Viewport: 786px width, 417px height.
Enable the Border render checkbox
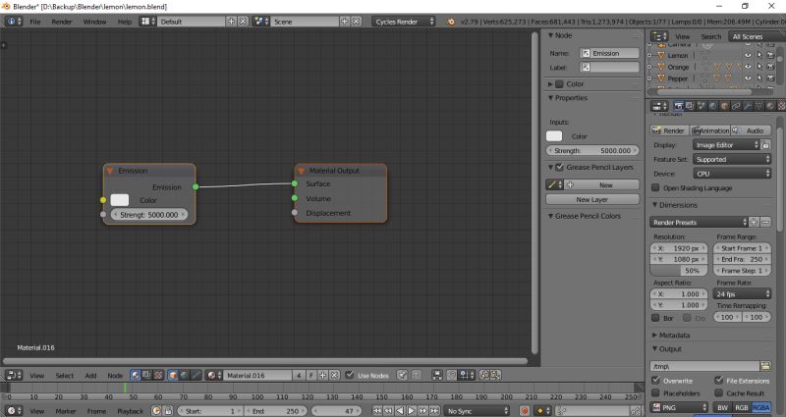point(655,318)
